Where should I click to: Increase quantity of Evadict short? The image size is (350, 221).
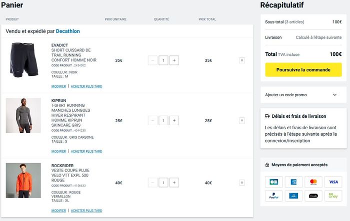(174, 60)
